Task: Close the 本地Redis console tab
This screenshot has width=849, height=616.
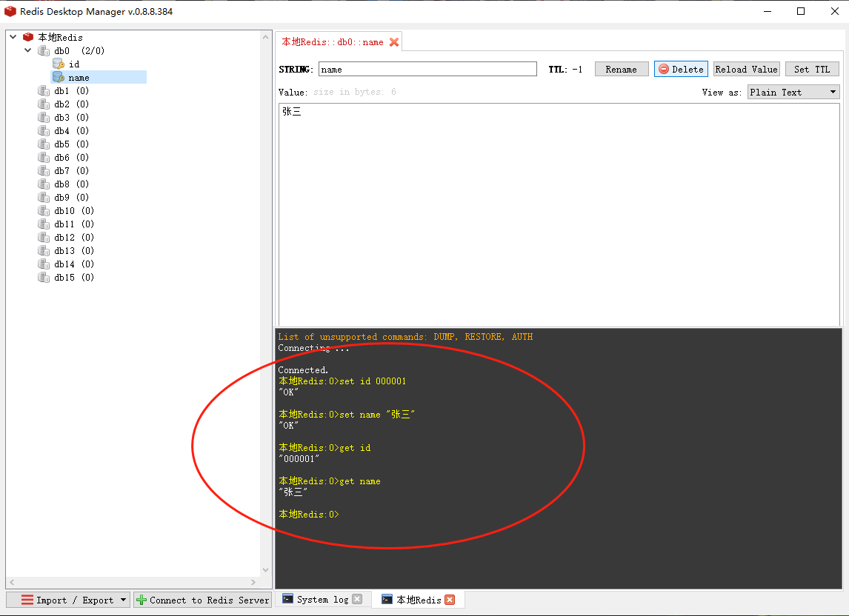Action: tap(450, 600)
